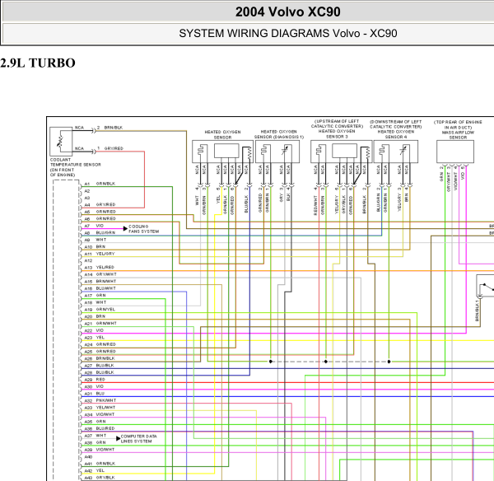Click pin A8 BLU/GRN label
This screenshot has height=481, width=494.
coord(100,232)
